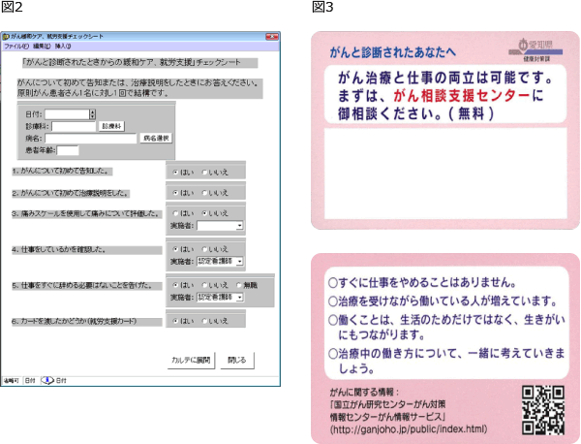
Task: Click the question text 1. がんについて初めて告知した。
Action: point(62,172)
